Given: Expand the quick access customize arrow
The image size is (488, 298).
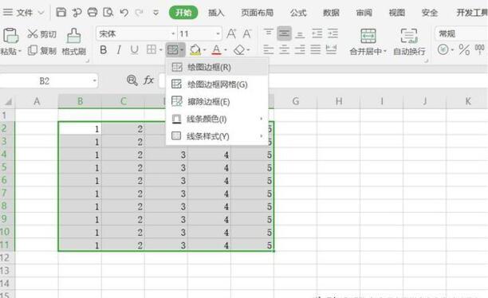Looking at the screenshot, I should point(155,13).
